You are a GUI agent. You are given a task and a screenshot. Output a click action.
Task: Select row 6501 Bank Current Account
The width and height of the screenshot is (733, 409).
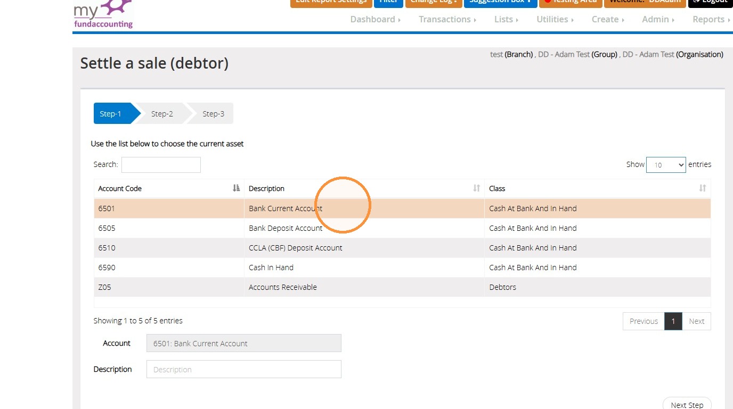click(x=402, y=208)
